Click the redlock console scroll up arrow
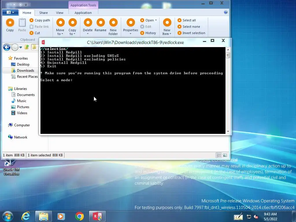The height and width of the screenshot is (222, 296). 228,50
